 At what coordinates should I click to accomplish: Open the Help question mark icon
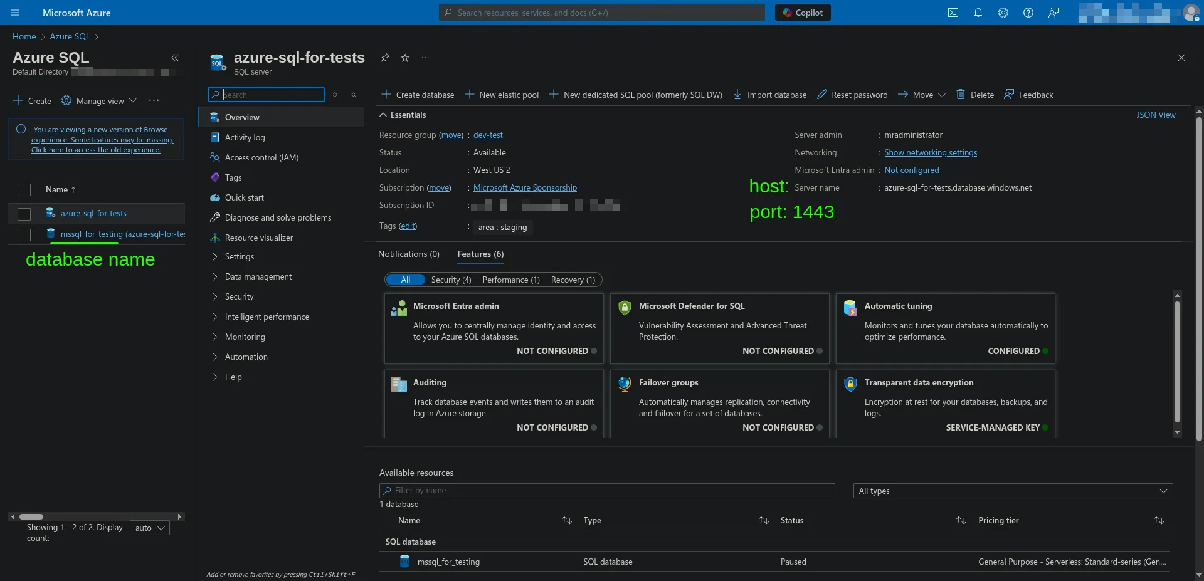point(1028,13)
